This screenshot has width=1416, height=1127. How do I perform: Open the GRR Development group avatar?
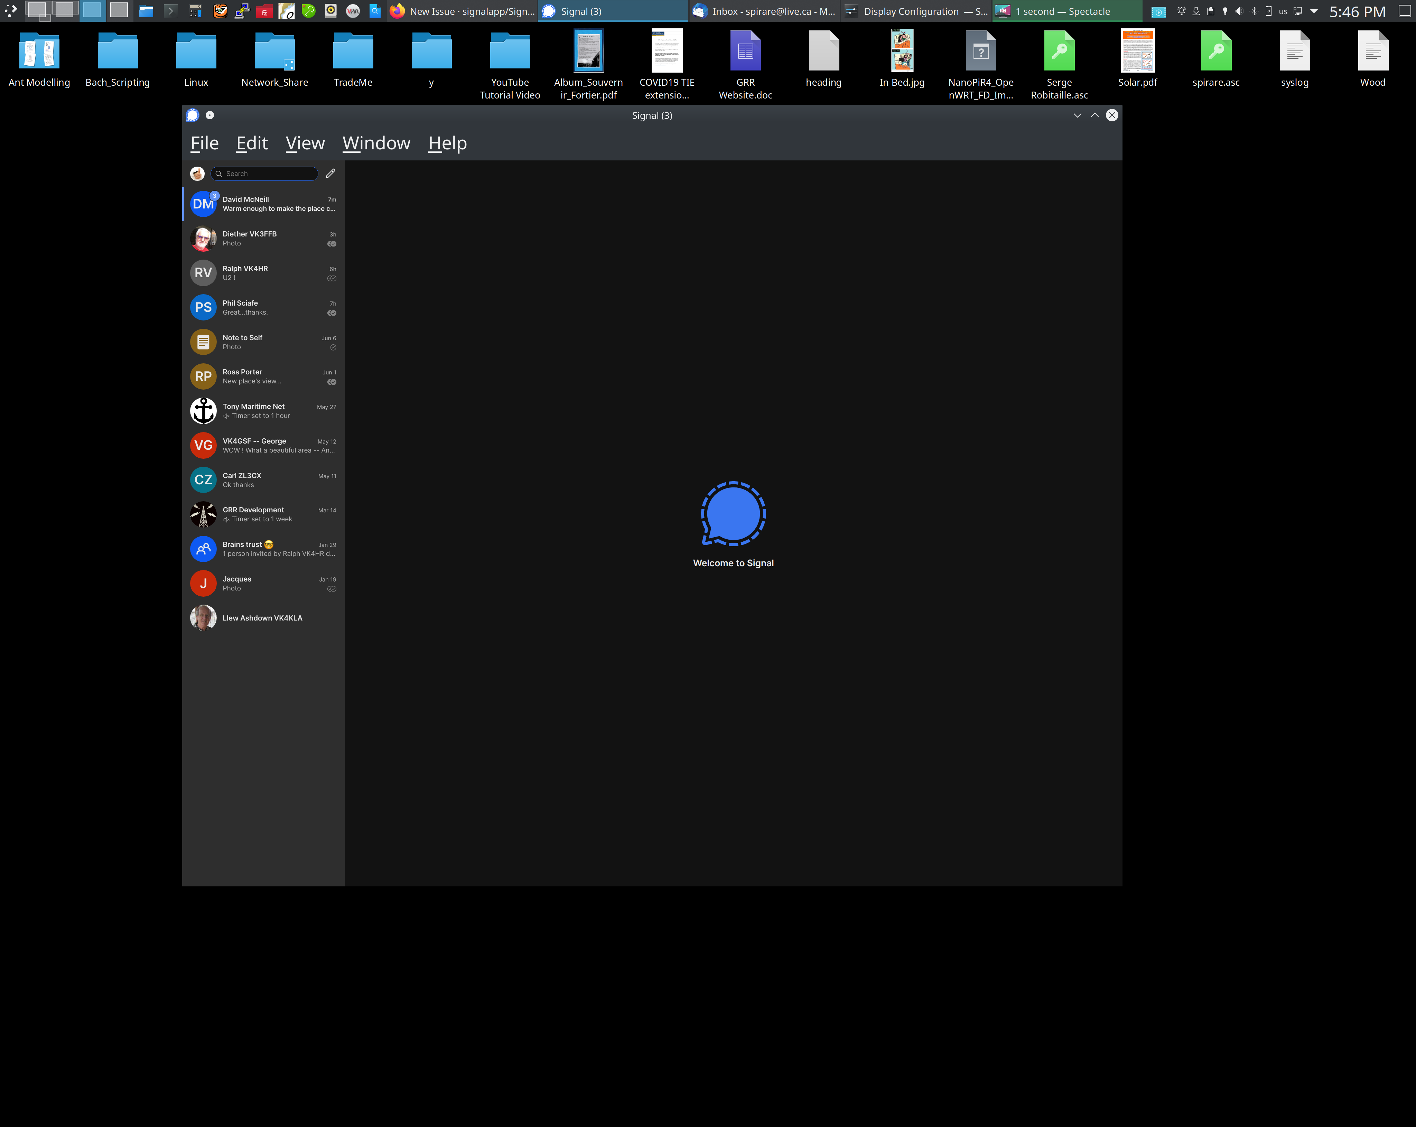tap(203, 514)
